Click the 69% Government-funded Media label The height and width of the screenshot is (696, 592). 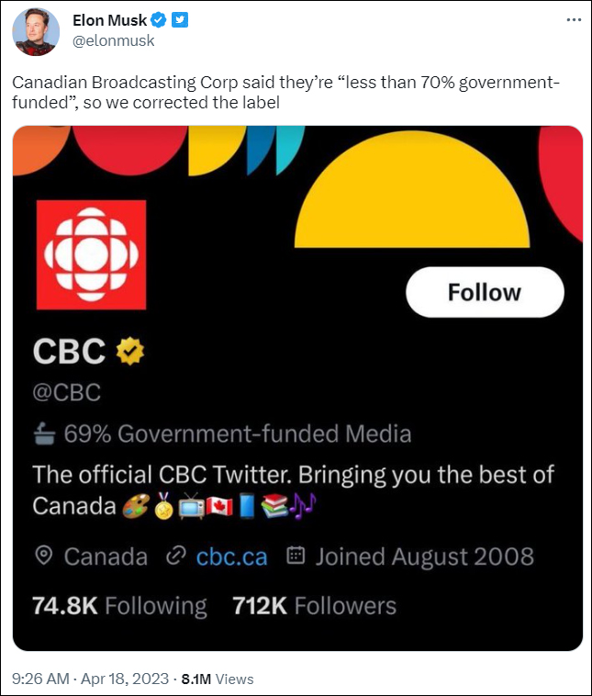click(x=237, y=433)
